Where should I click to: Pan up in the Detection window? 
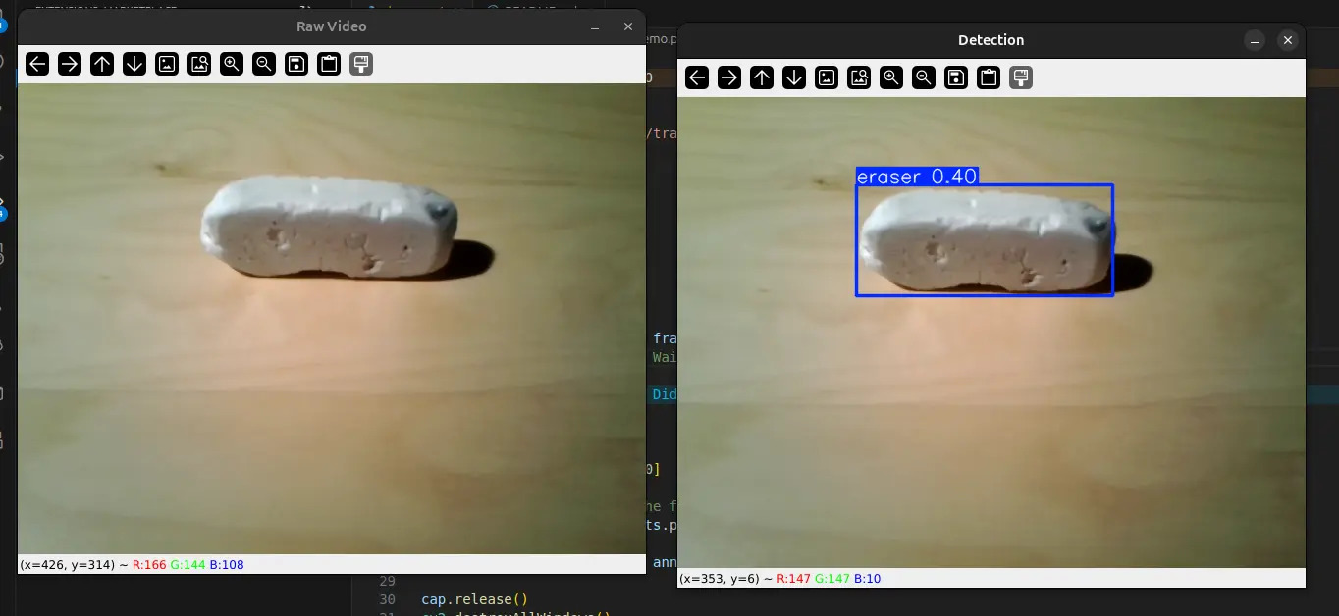[762, 77]
